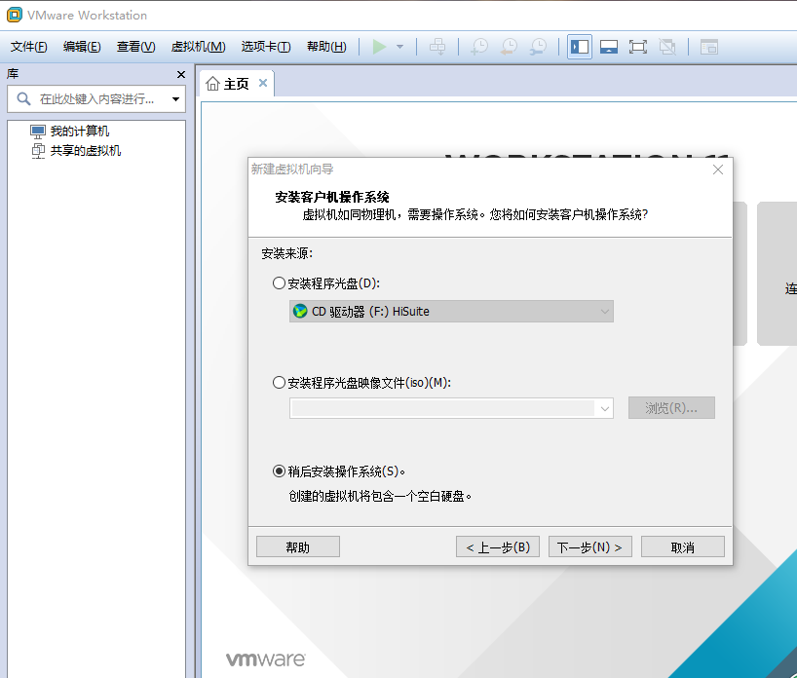Proceed with 下一步(N) > button
This screenshot has width=797, height=678.
click(589, 546)
